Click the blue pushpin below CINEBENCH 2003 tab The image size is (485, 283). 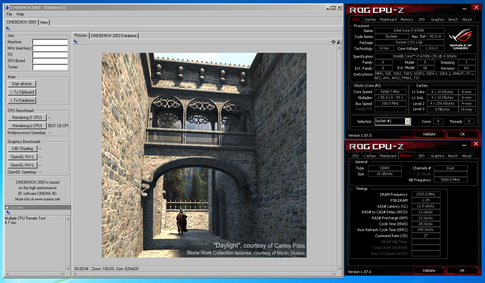coord(8,29)
